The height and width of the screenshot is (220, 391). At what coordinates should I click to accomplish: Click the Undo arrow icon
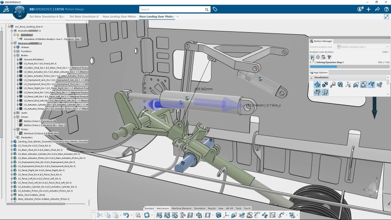(126, 215)
